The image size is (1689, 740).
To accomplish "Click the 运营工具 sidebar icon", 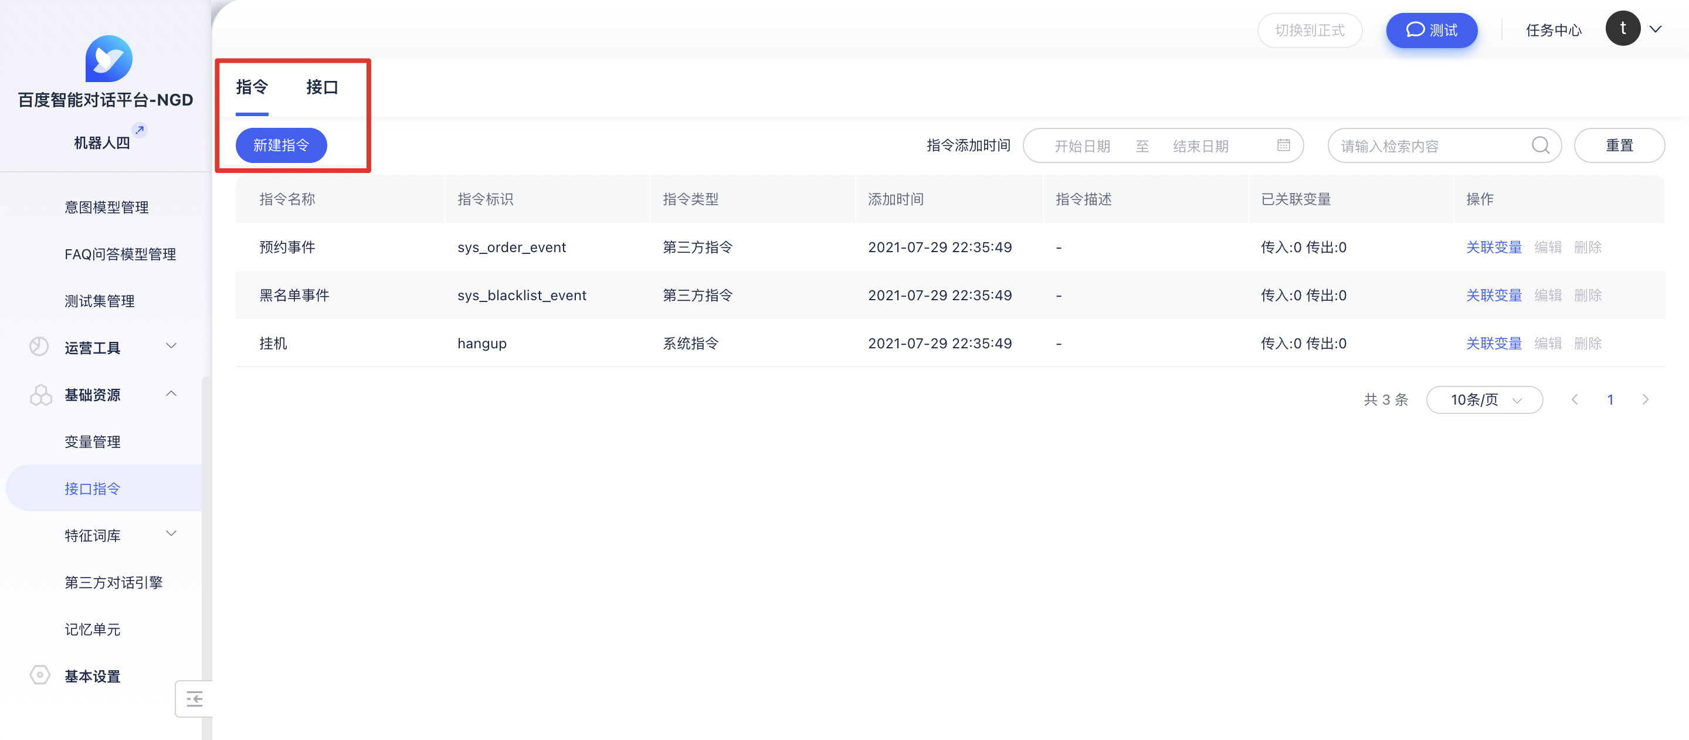I will [39, 347].
